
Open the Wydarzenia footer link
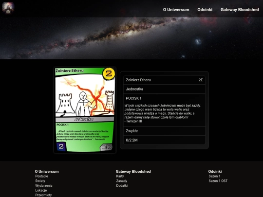44,186
